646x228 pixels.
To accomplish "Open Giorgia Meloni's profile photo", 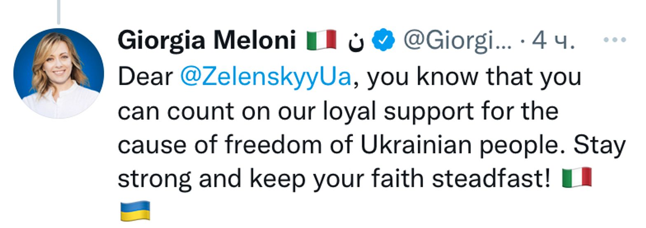I will tap(59, 73).
